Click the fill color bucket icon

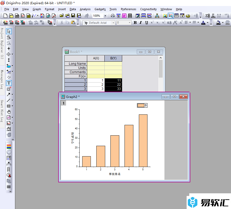tap(218, 22)
